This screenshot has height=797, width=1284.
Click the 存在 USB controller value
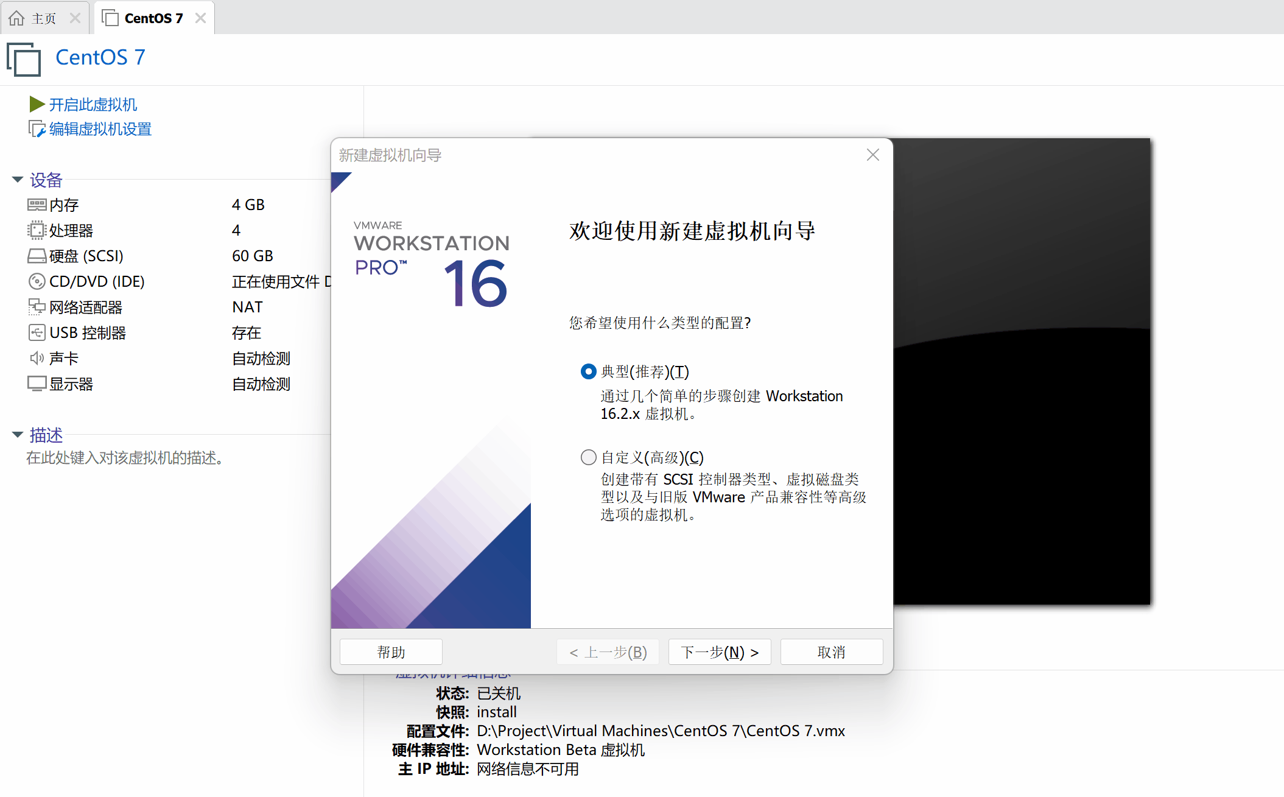point(247,333)
